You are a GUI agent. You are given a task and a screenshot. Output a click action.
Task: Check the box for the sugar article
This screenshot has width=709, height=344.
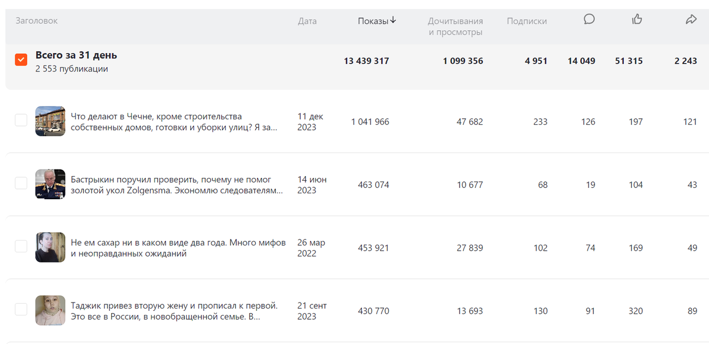[21, 246]
